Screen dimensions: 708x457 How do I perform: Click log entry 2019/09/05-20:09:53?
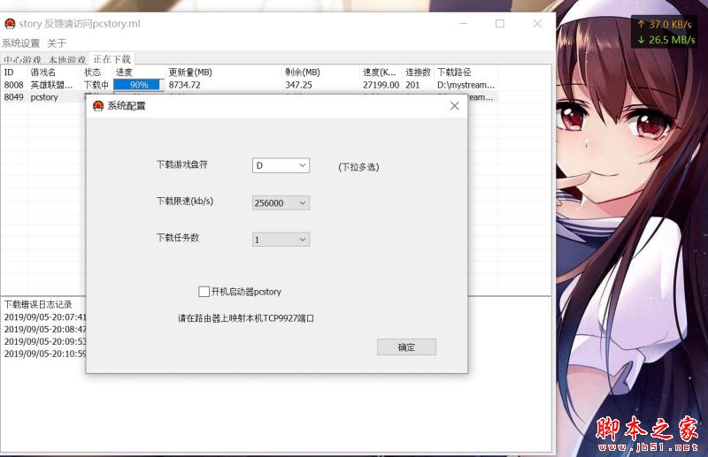[x=45, y=341]
